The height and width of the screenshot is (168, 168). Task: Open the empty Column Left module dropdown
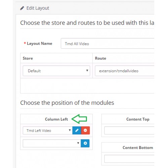(52, 143)
